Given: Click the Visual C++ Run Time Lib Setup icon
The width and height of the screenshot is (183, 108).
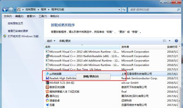Looking at the screenshot, I should click(47, 69).
